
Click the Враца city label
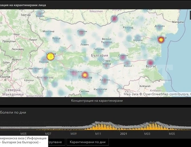tap(56, 38)
